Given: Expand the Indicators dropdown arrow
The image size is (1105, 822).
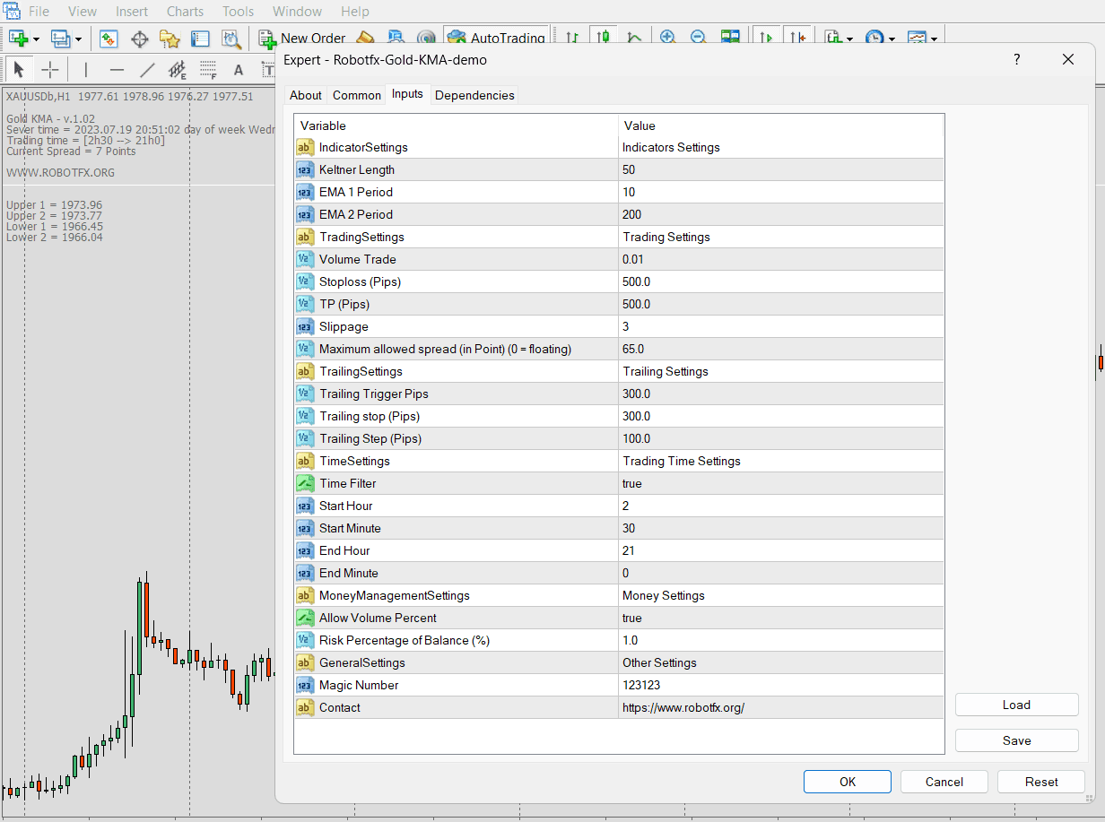Looking at the screenshot, I should point(850,39).
